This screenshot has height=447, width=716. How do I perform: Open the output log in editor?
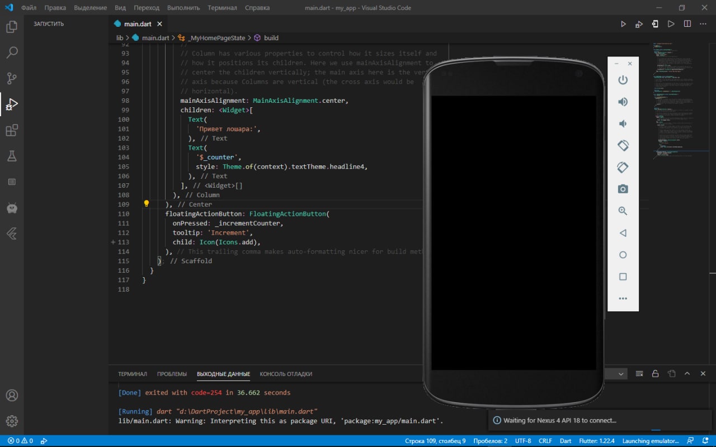671,374
